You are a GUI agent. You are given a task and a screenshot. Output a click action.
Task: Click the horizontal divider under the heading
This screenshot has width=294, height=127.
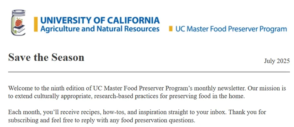[x=149, y=72]
